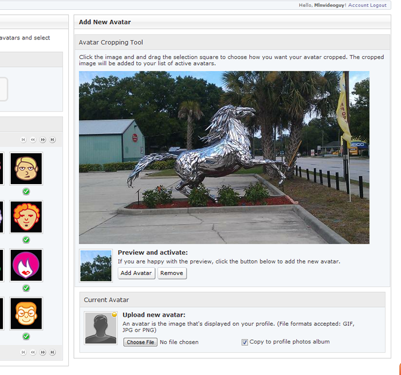
Task: Toggle Copy to profile photos album checkbox
Action: (x=245, y=342)
